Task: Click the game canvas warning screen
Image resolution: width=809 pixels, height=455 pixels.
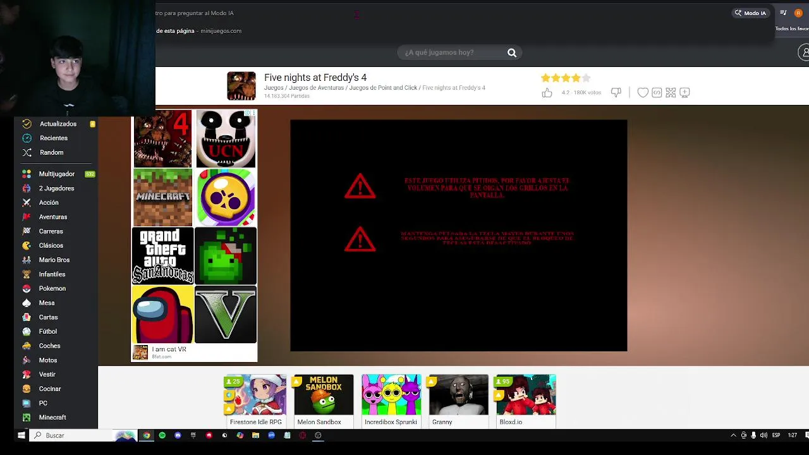Action: click(x=459, y=235)
